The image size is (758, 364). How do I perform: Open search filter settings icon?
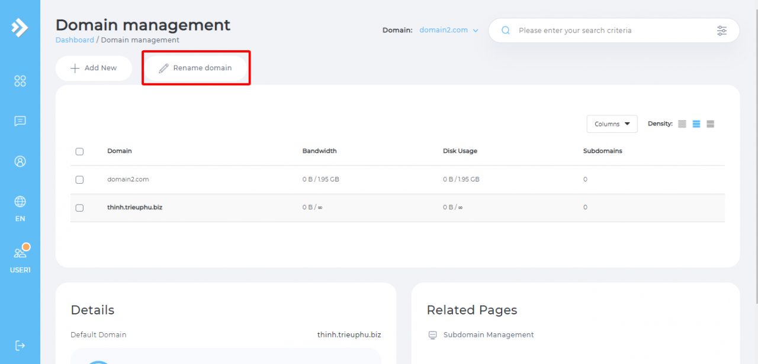pos(721,31)
